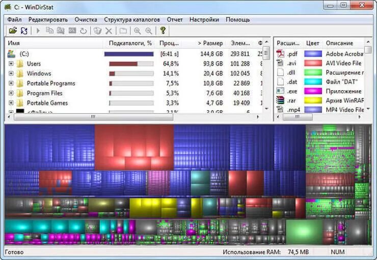Click the red color swatch for .avi
This screenshot has height=260, width=377.
(x=313, y=63)
